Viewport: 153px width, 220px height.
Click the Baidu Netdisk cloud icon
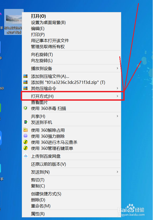(25, 156)
